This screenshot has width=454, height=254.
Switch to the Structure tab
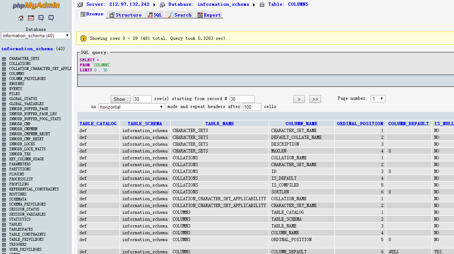[x=125, y=15]
